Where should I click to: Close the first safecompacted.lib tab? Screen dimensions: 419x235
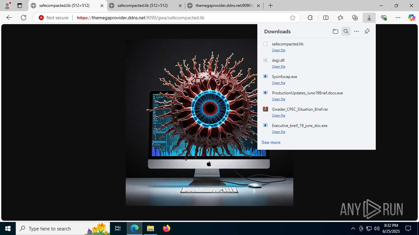102,6
